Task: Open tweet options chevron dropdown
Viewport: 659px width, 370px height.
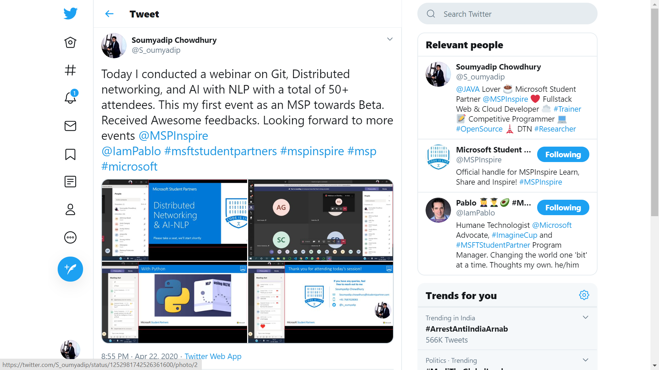Action: pos(390,39)
